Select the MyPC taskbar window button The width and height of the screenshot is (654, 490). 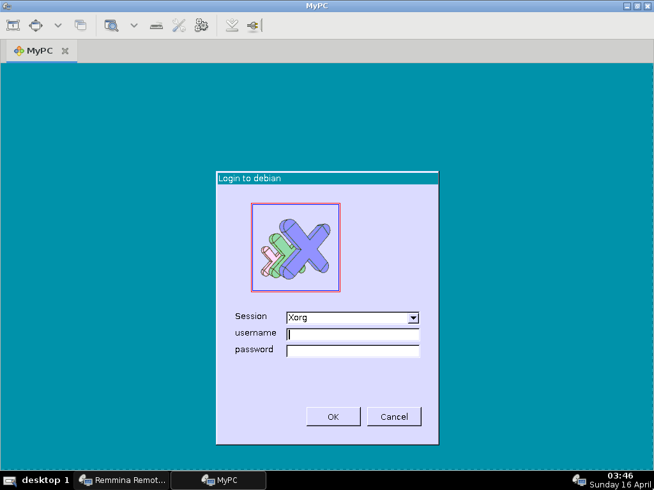218,480
